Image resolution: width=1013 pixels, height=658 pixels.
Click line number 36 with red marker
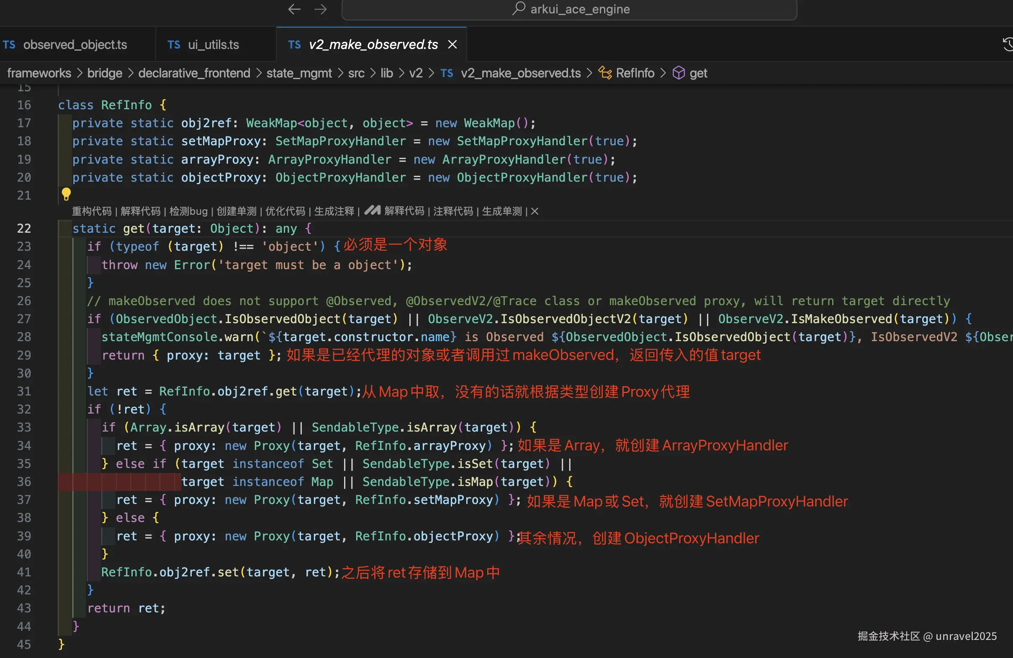coord(24,482)
